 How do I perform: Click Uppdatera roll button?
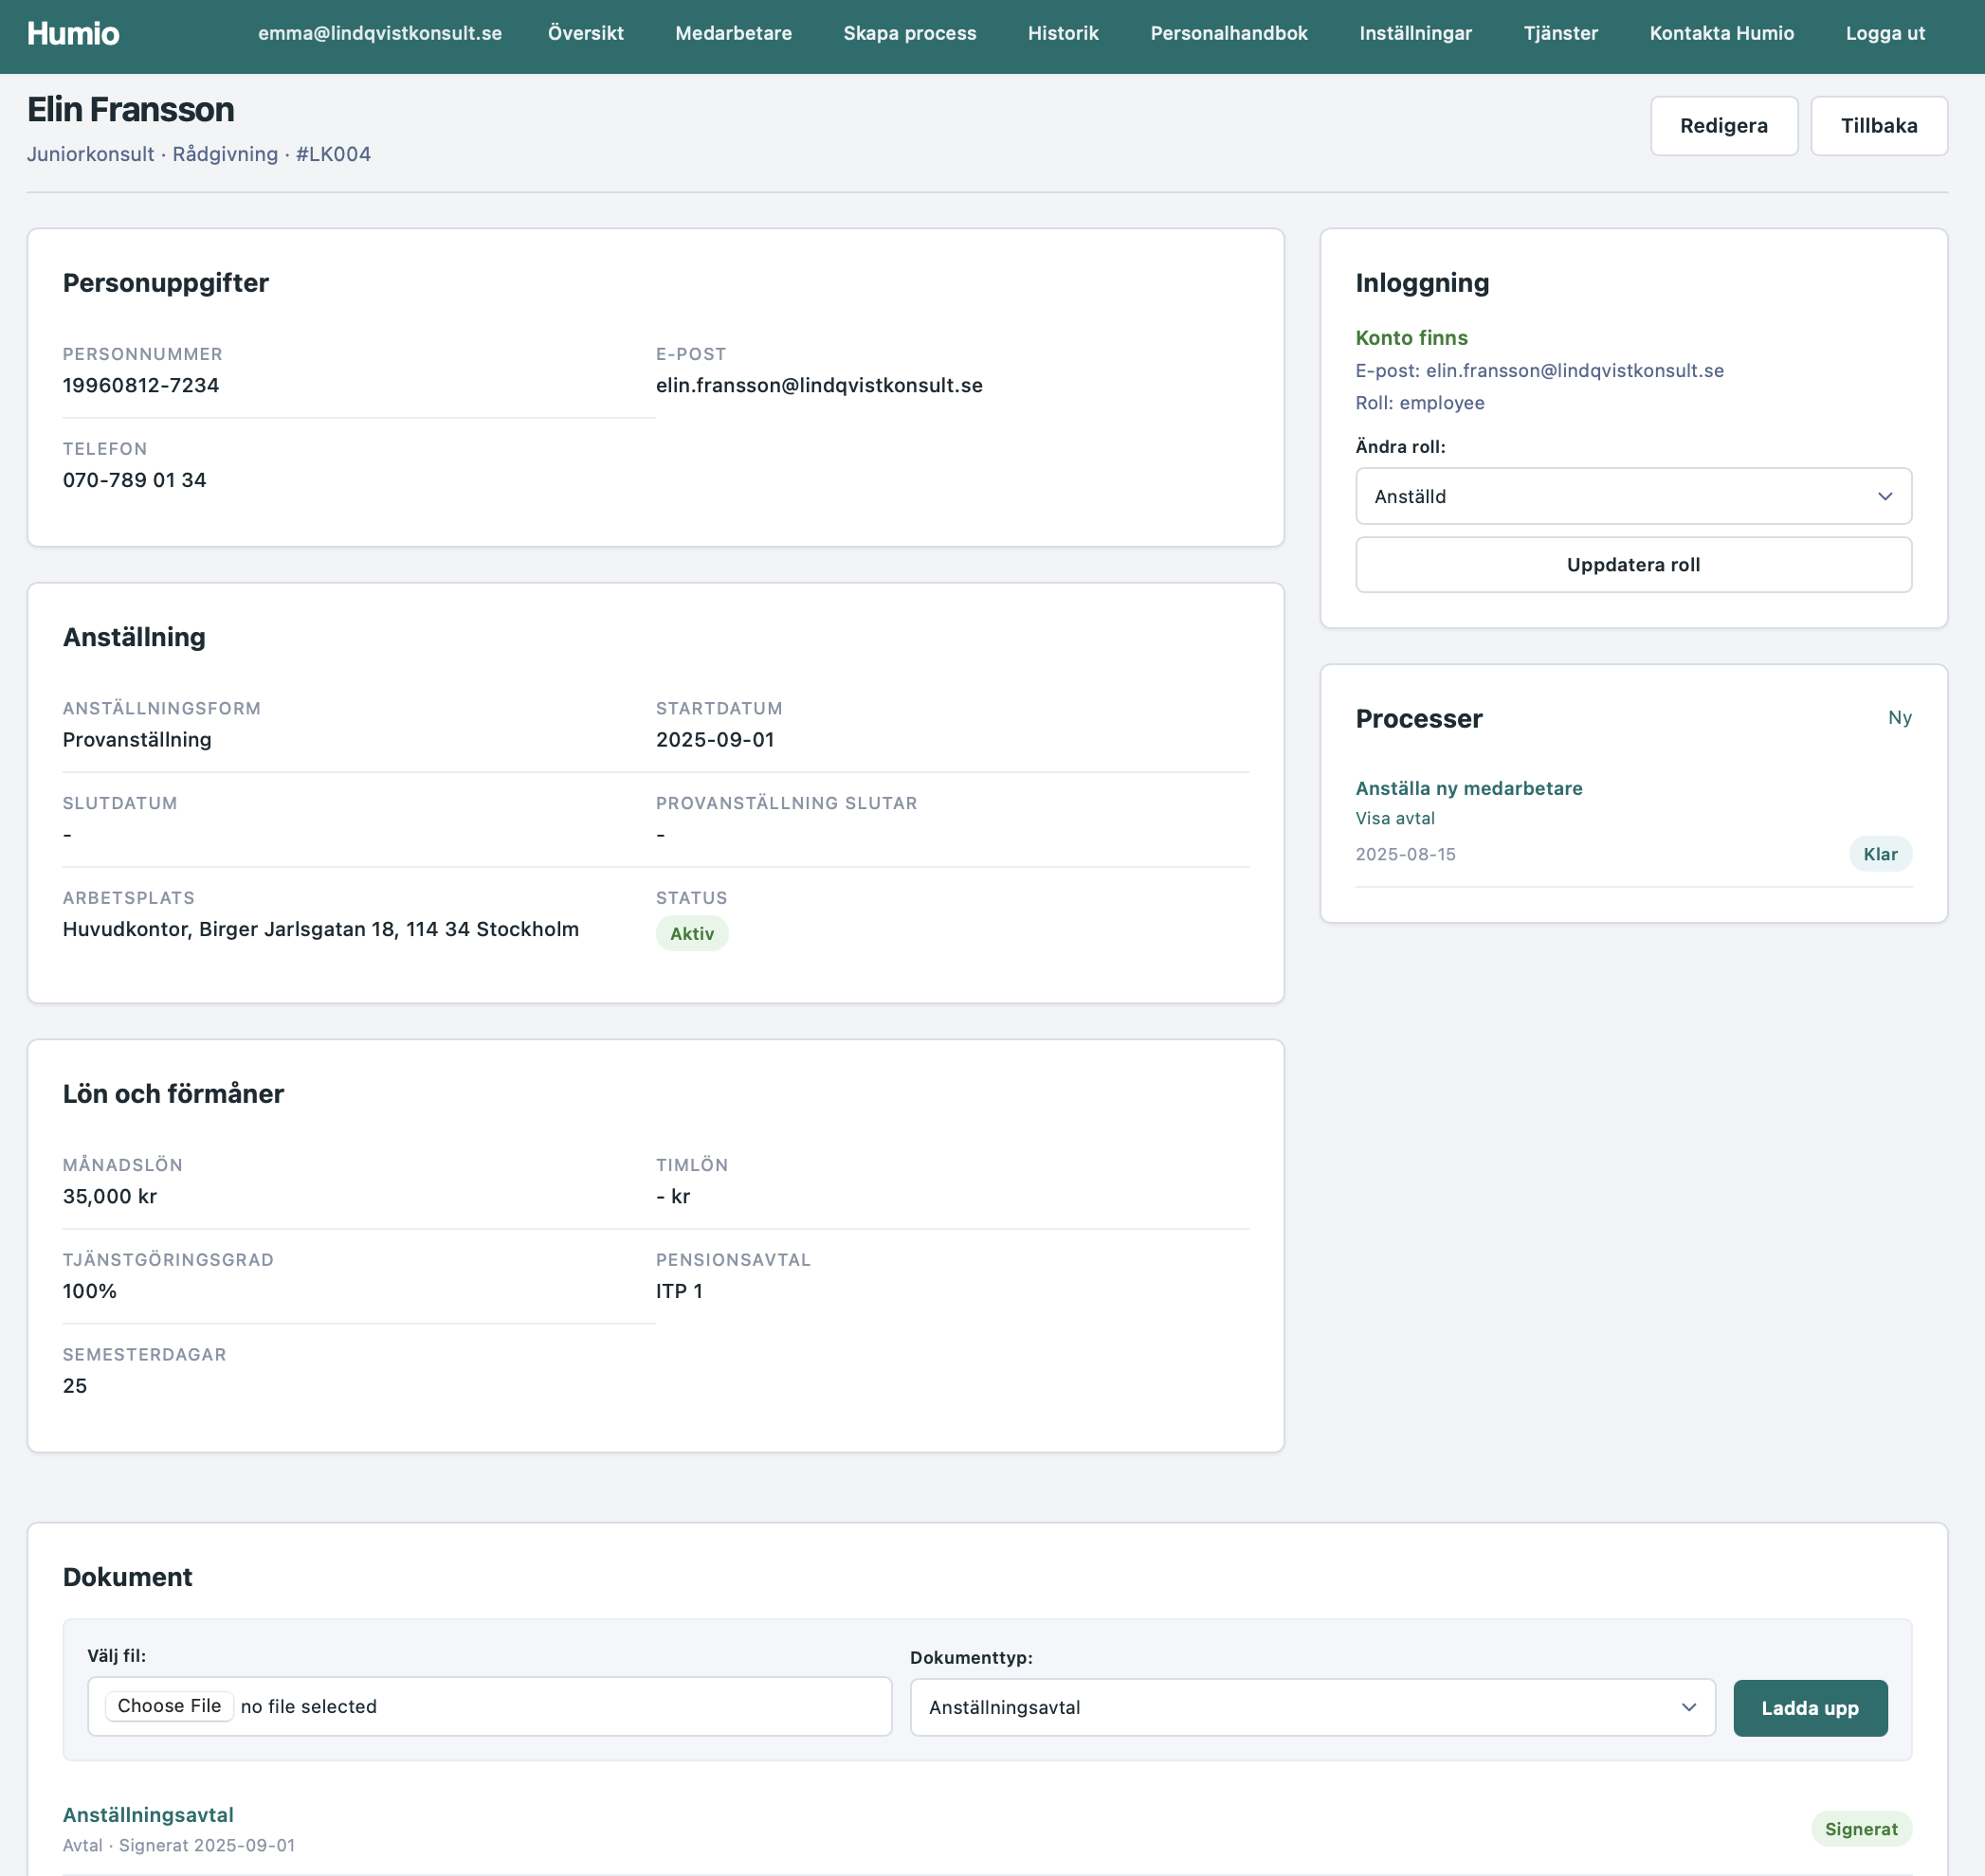point(1632,565)
